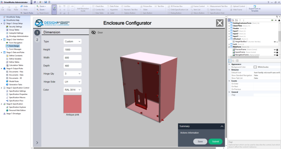Click the Antique pink color swatch
Screen dimensions: 281x149
(72, 104)
